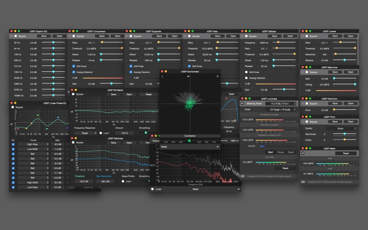Click the M icon beside the spectrum analyzer Reset
Viewport: 368px width, 230px height.
click(238, 189)
